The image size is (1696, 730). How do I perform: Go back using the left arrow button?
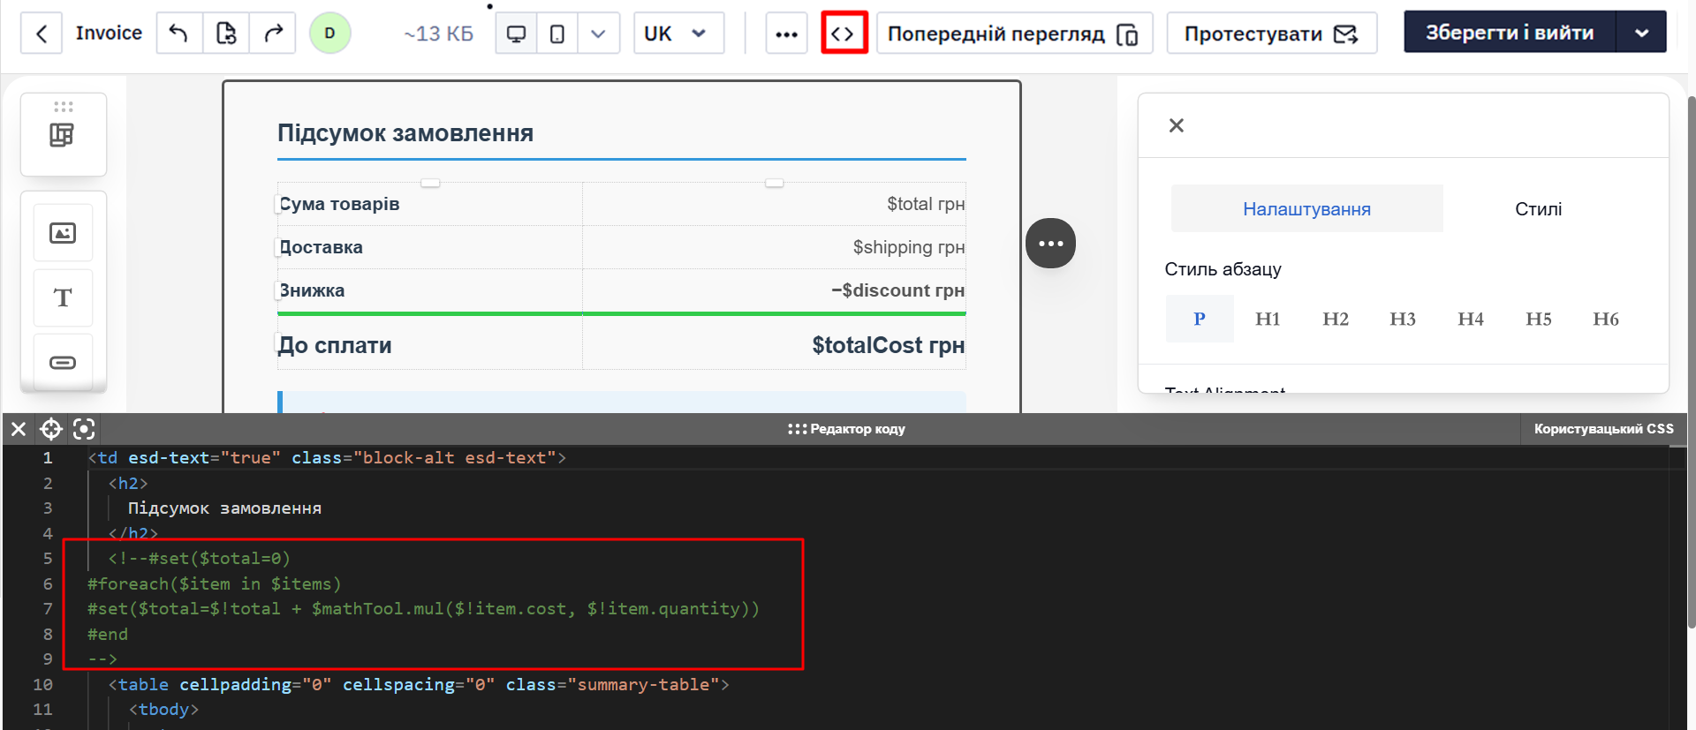[42, 34]
